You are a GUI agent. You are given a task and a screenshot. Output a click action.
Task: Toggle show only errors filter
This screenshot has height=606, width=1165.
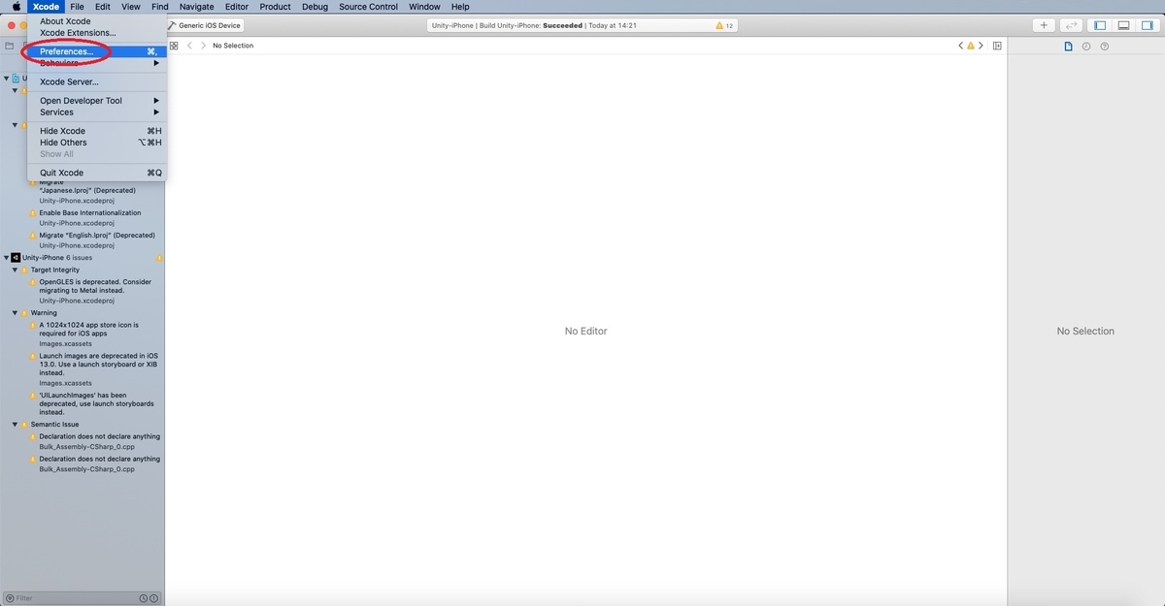coord(154,598)
